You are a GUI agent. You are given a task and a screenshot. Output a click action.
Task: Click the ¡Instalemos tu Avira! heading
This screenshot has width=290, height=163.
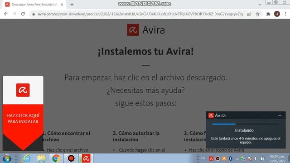click(146, 51)
